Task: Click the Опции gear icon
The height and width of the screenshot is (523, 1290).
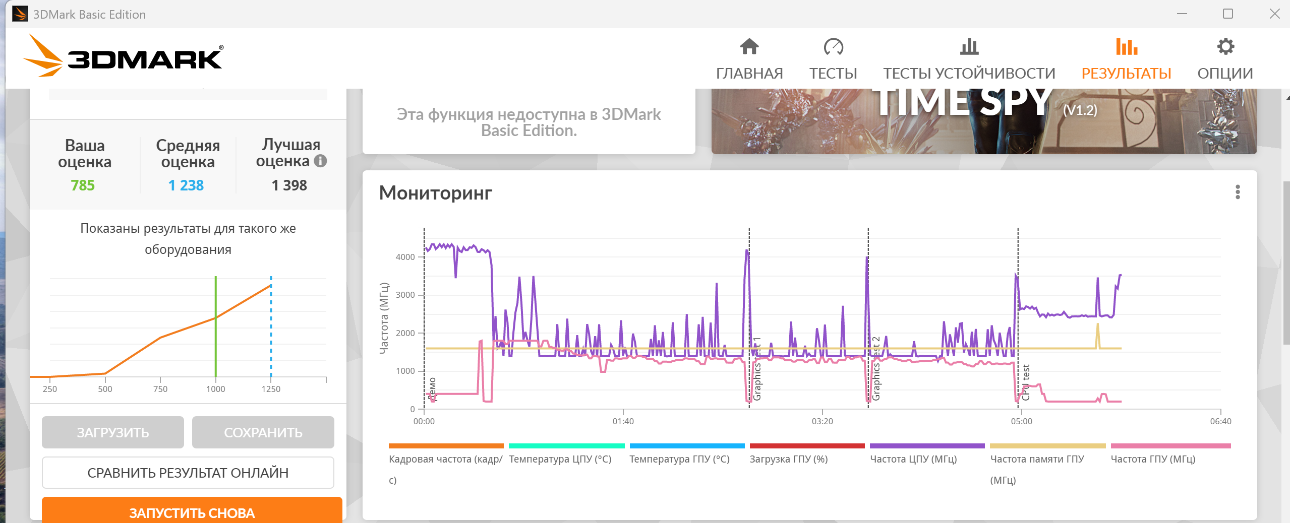Action: point(1225,46)
